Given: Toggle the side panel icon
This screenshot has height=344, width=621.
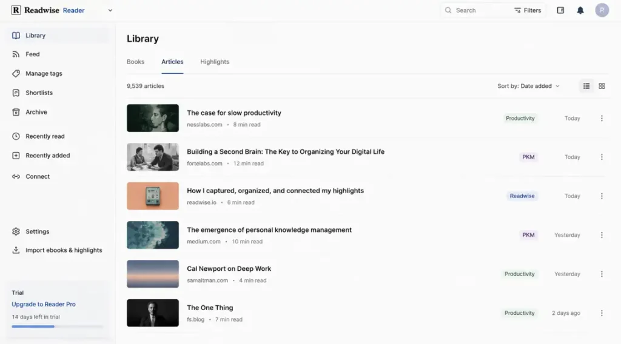Looking at the screenshot, I should (x=560, y=10).
